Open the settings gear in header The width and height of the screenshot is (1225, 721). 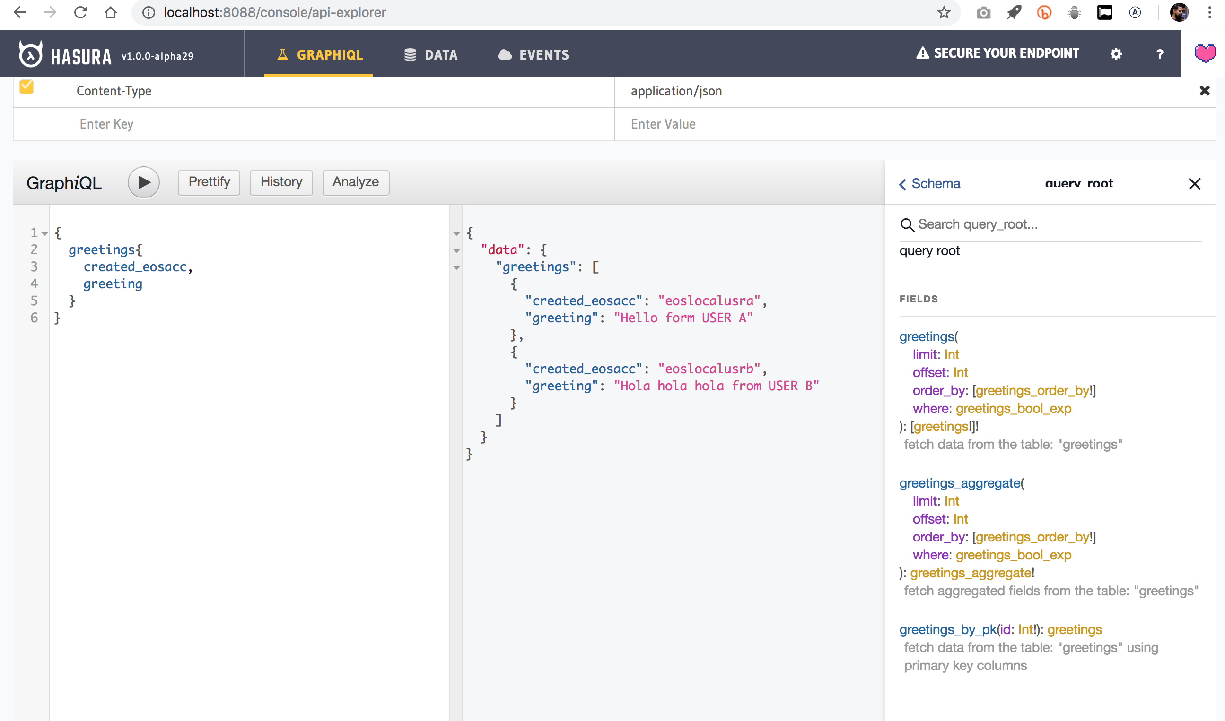[x=1116, y=54]
